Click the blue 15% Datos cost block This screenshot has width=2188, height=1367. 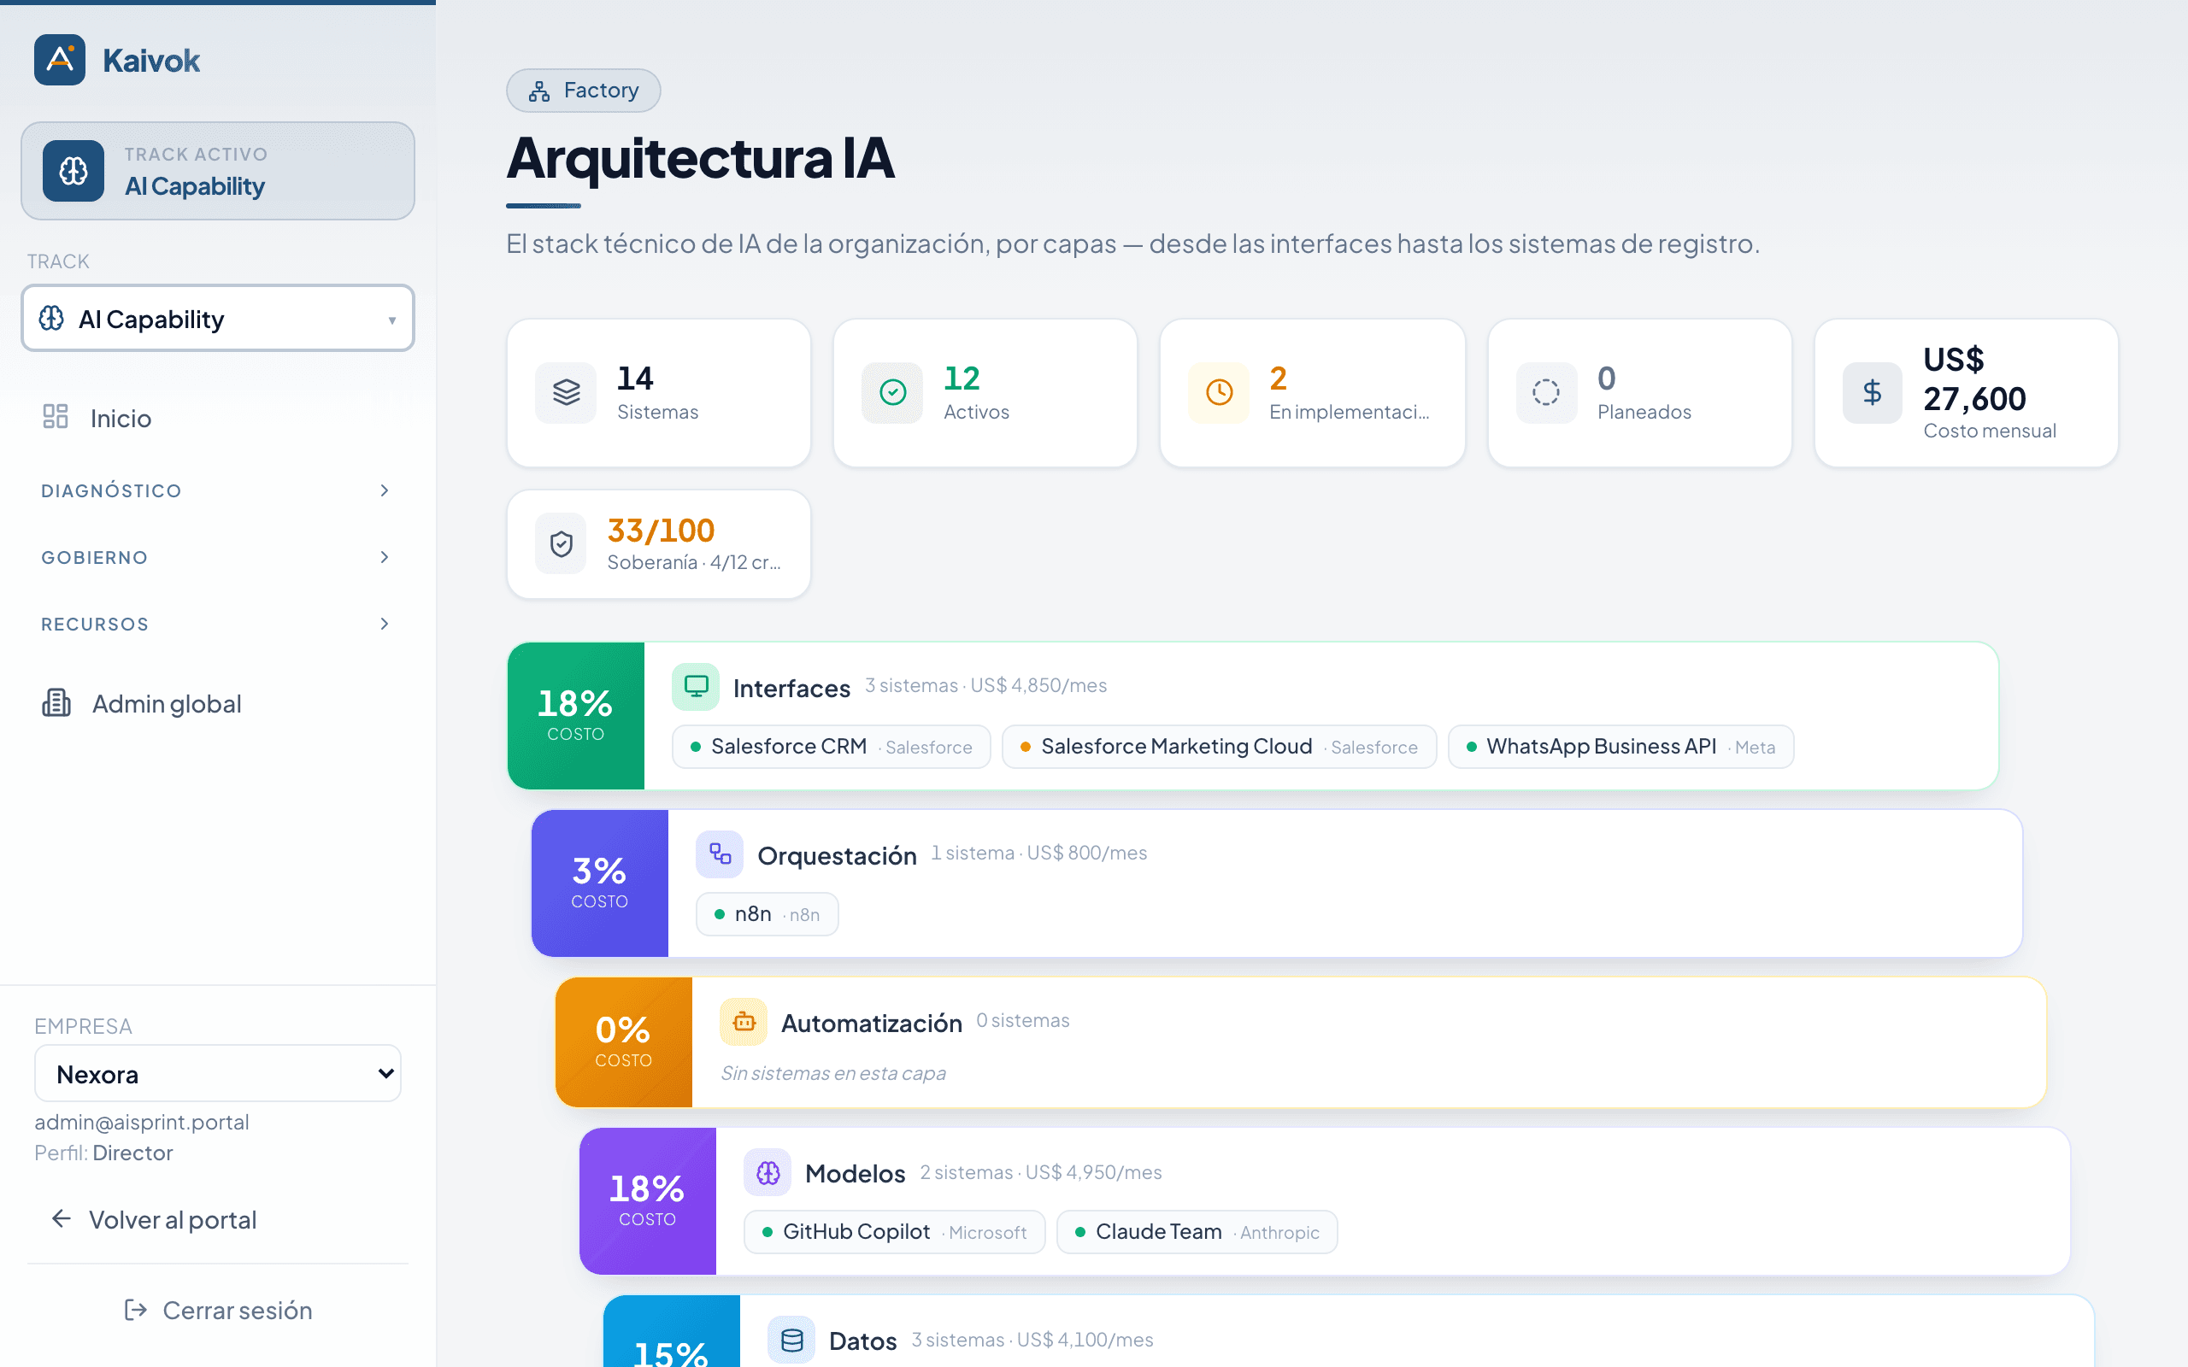(672, 1332)
